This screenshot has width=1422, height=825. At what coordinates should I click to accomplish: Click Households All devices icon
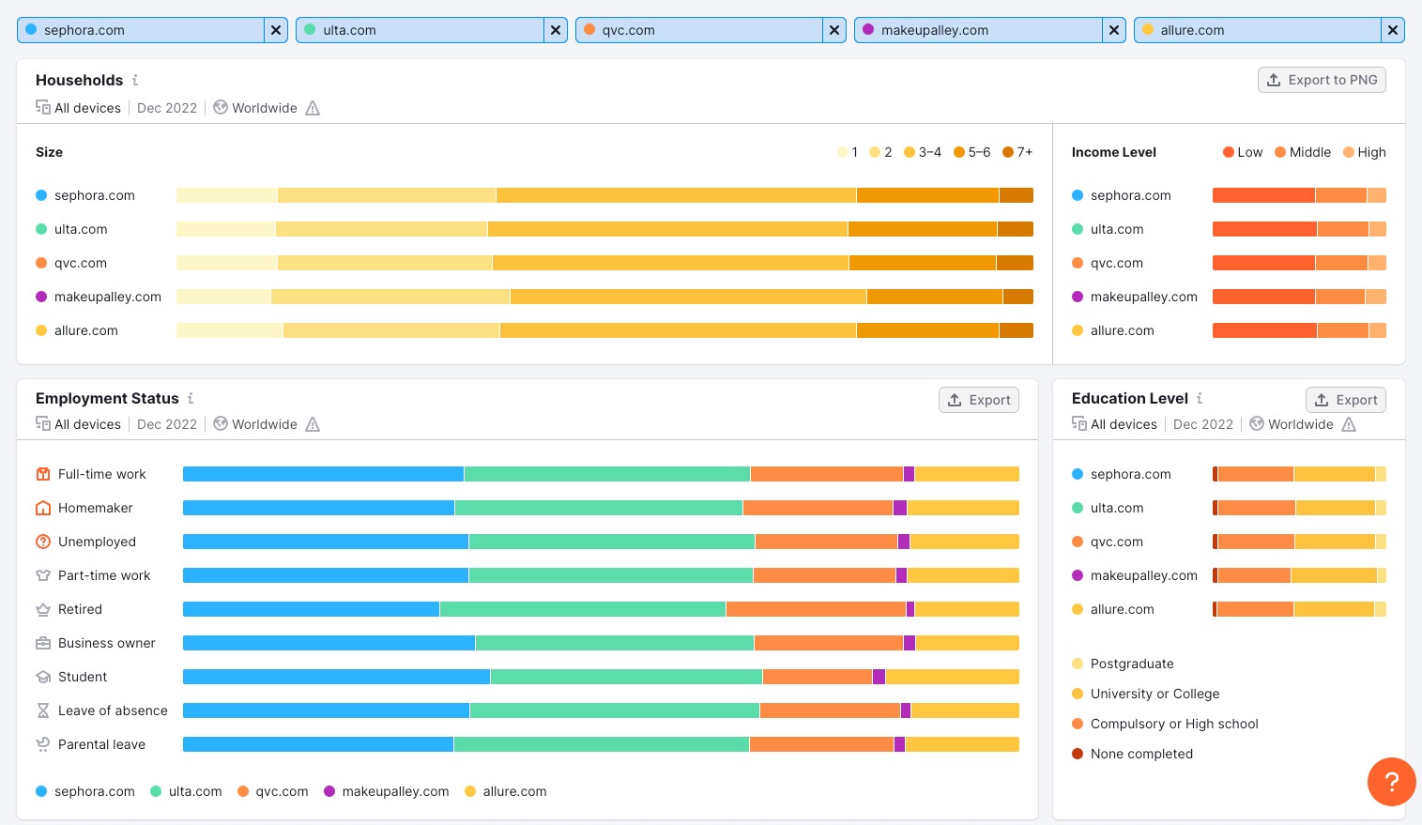click(x=43, y=108)
